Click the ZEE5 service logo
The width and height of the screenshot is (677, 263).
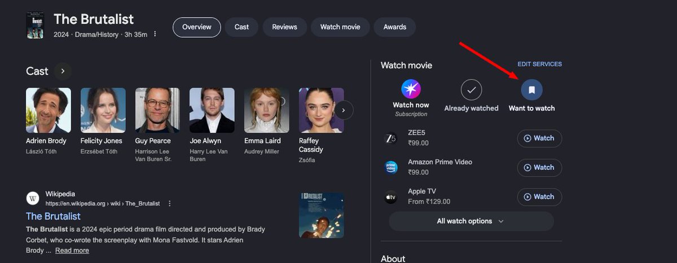click(x=391, y=138)
